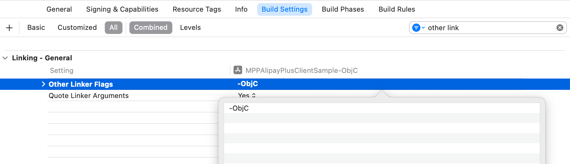Show Basic build settings
The width and height of the screenshot is (570, 164).
(36, 28)
